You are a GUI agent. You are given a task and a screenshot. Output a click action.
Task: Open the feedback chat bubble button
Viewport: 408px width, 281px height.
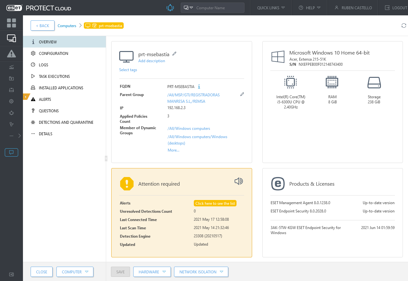pos(11,152)
